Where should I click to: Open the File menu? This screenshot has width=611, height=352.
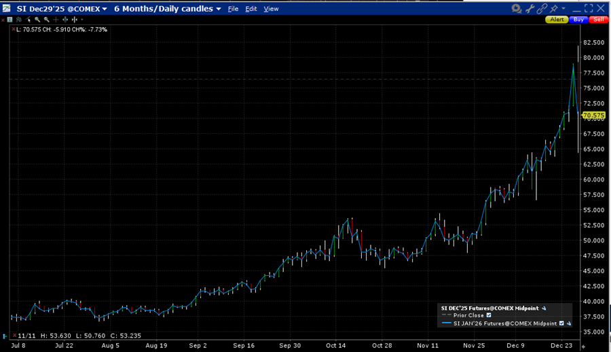point(233,9)
